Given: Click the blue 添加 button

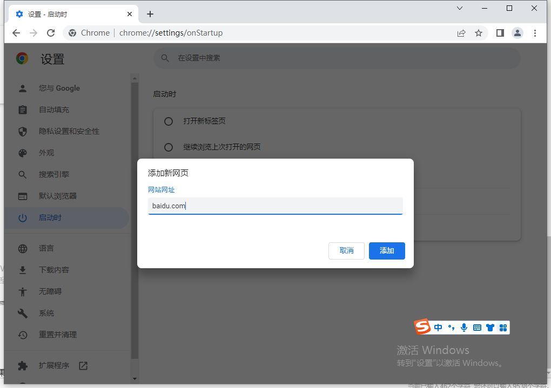Looking at the screenshot, I should (387, 251).
